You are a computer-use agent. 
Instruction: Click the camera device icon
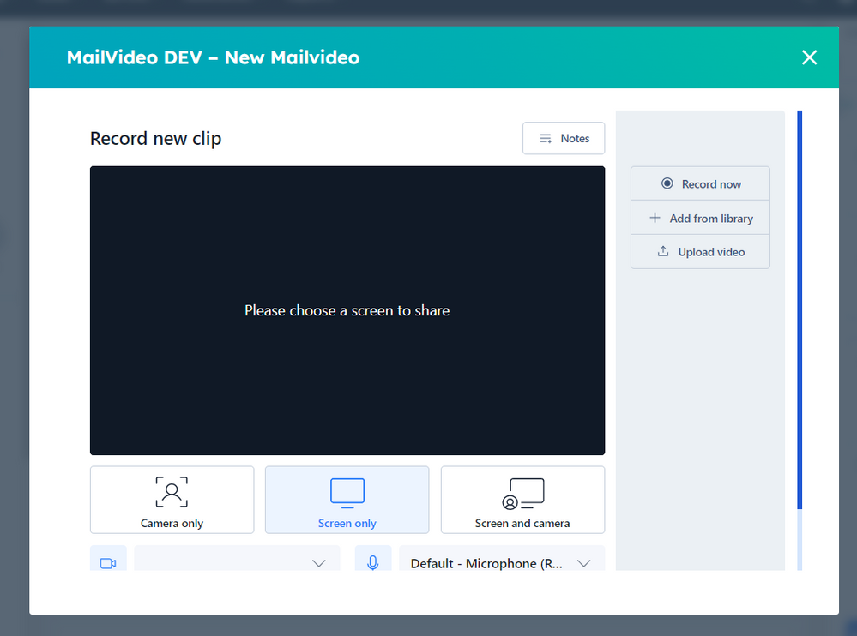click(108, 563)
